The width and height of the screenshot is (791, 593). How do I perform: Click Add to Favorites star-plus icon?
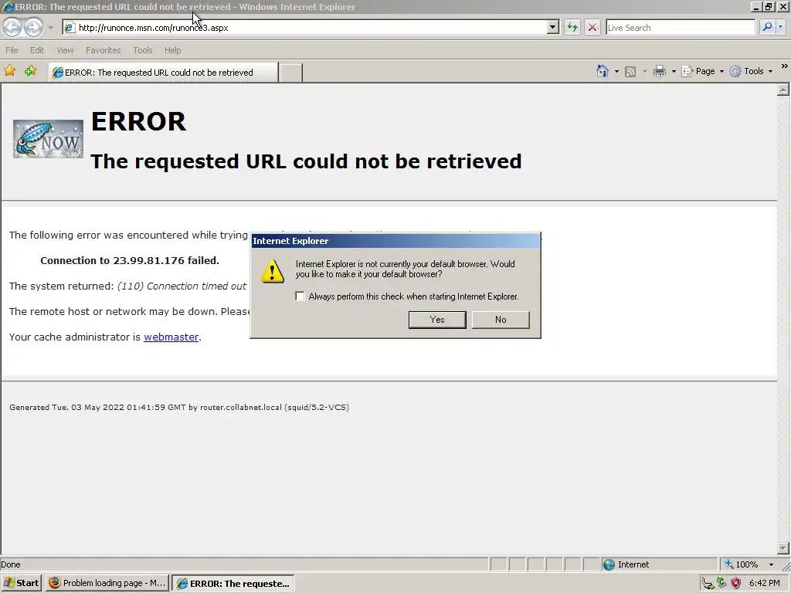tap(30, 71)
